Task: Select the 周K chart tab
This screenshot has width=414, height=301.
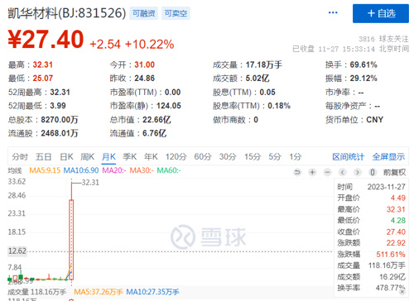Action: 87,157
